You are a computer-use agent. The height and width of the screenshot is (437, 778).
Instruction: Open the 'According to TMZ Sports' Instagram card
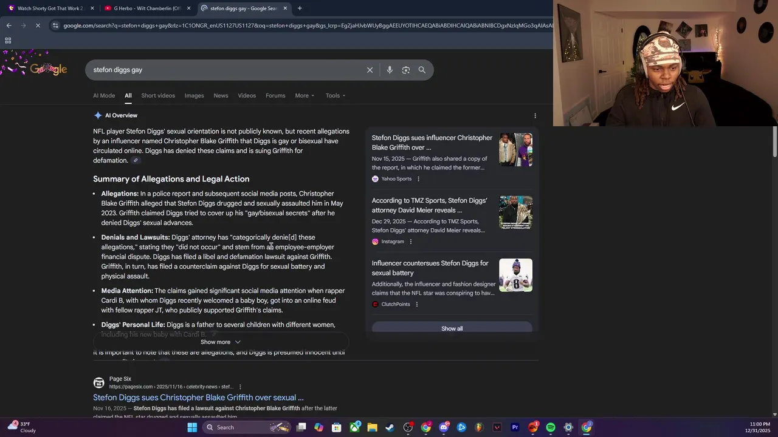click(x=430, y=205)
